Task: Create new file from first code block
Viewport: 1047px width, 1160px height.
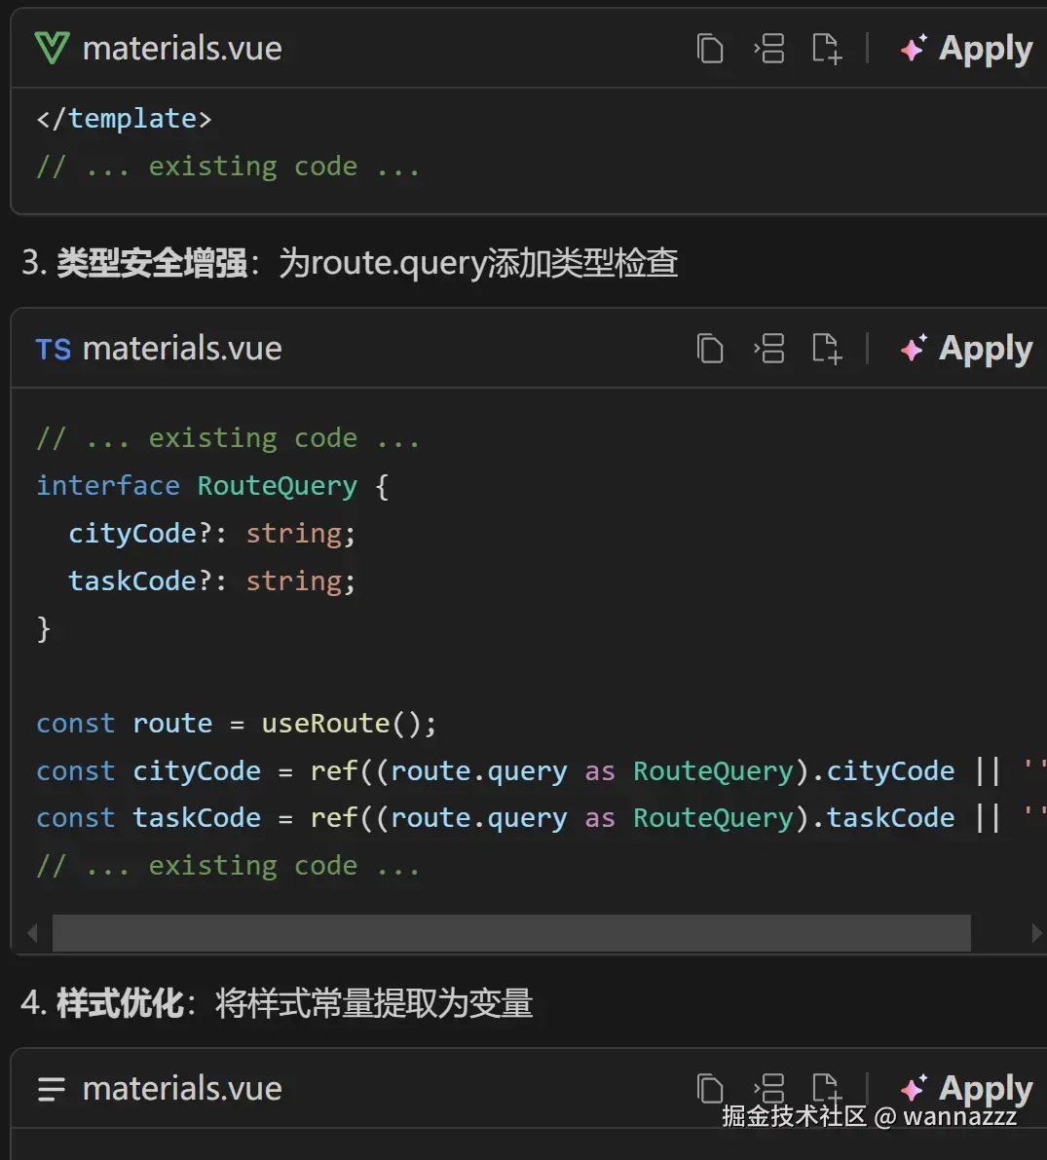Action: 827,48
